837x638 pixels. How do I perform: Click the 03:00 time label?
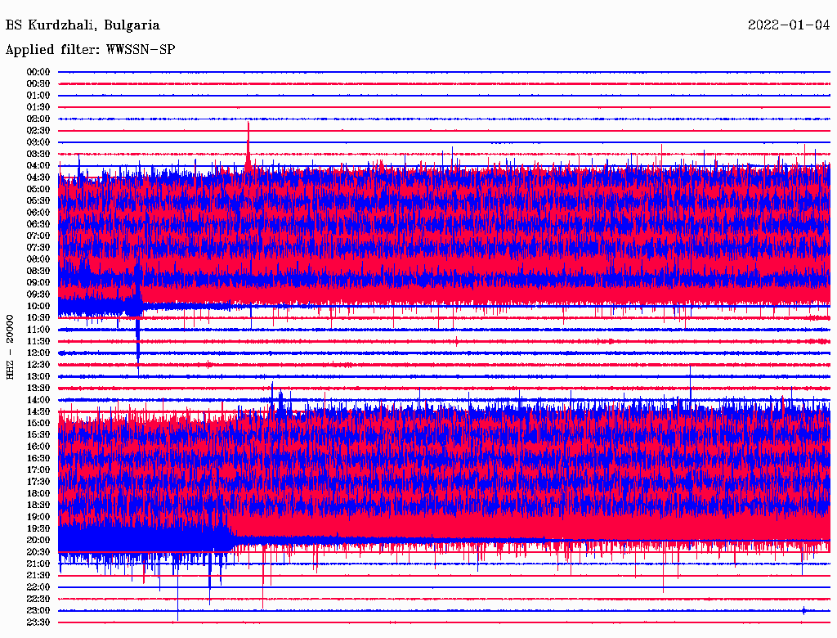point(38,142)
